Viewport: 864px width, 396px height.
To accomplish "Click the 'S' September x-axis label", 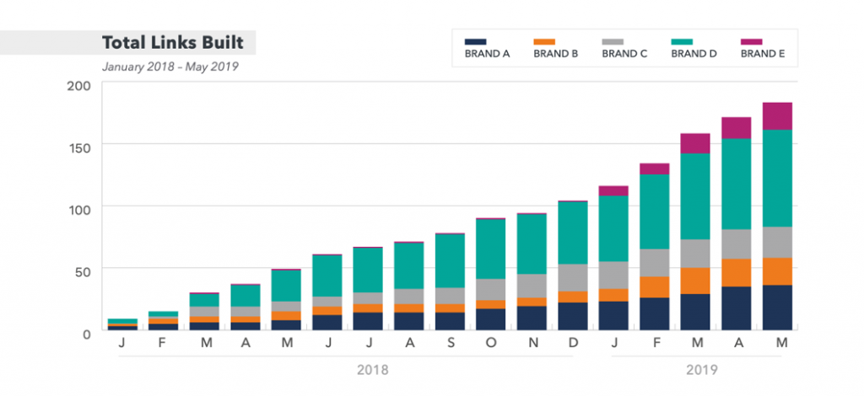I will point(450,344).
